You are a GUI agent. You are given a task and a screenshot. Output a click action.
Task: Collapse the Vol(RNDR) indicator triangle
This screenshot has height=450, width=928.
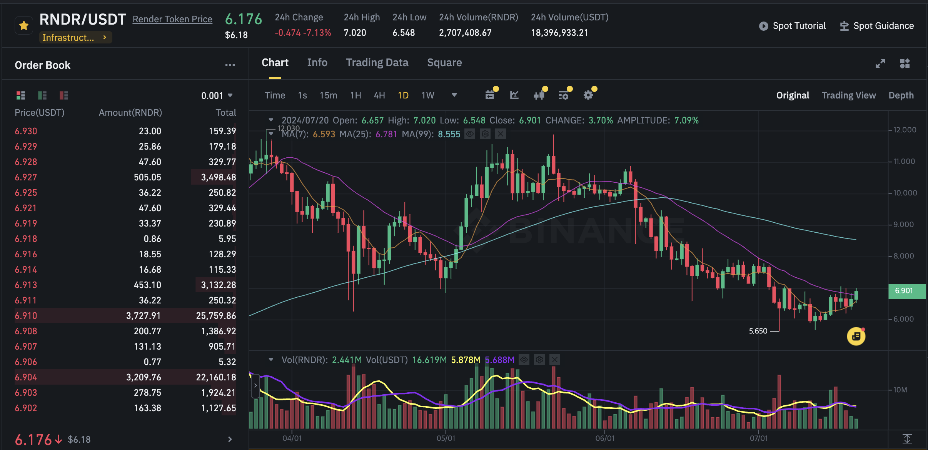(271, 360)
